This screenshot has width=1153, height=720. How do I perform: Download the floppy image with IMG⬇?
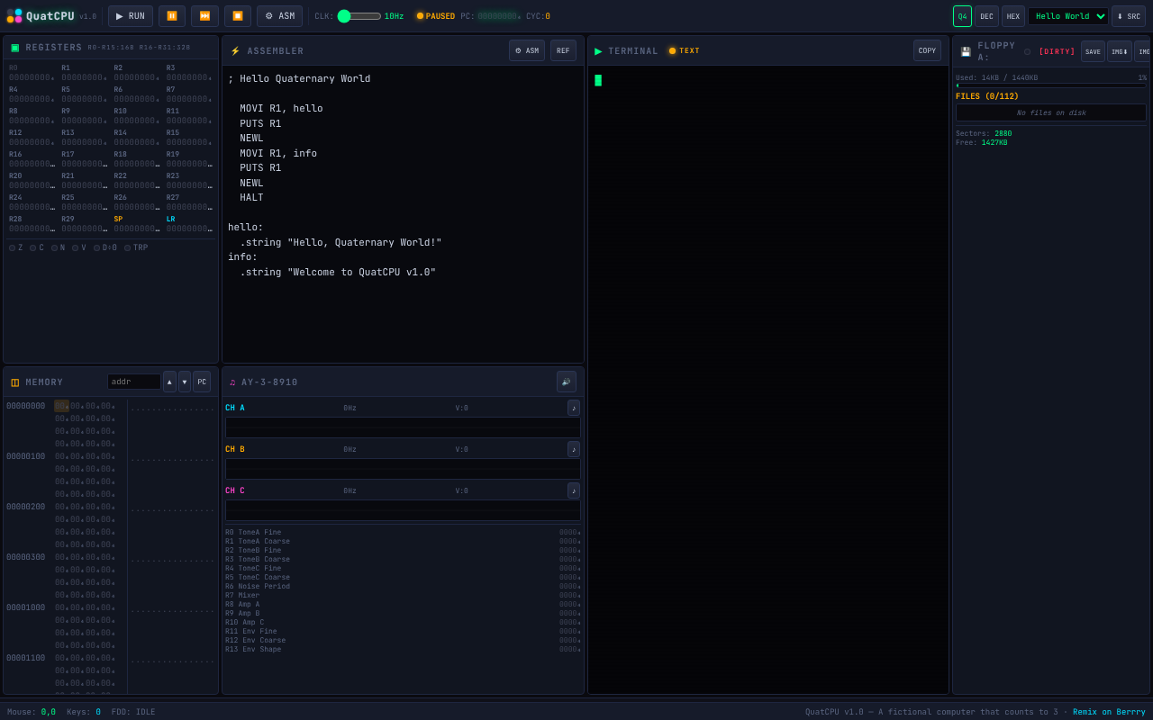click(x=1120, y=51)
